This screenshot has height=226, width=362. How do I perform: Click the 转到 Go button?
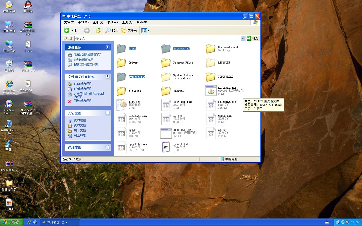point(252,38)
